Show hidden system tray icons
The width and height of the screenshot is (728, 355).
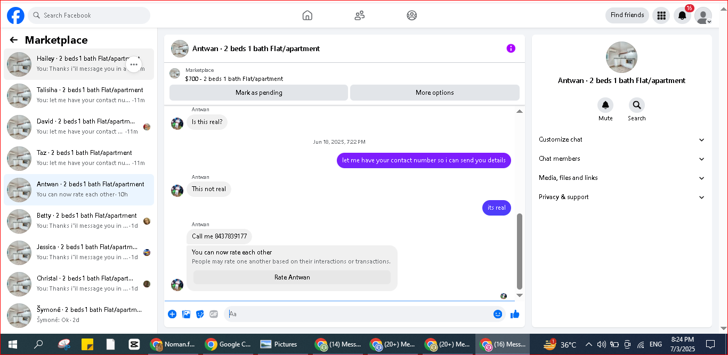point(588,344)
